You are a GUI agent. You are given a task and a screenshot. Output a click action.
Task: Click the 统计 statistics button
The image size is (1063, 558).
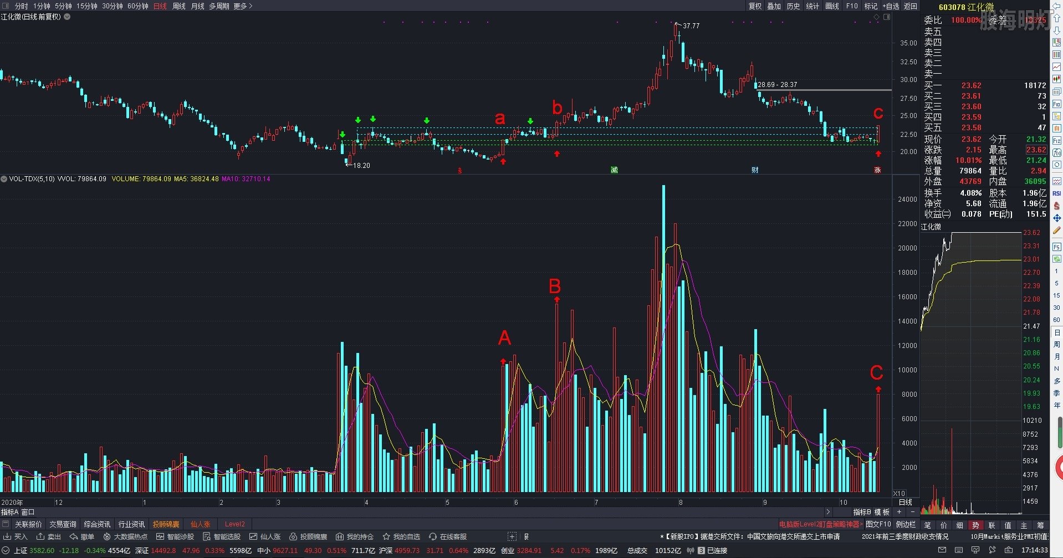[x=812, y=6]
